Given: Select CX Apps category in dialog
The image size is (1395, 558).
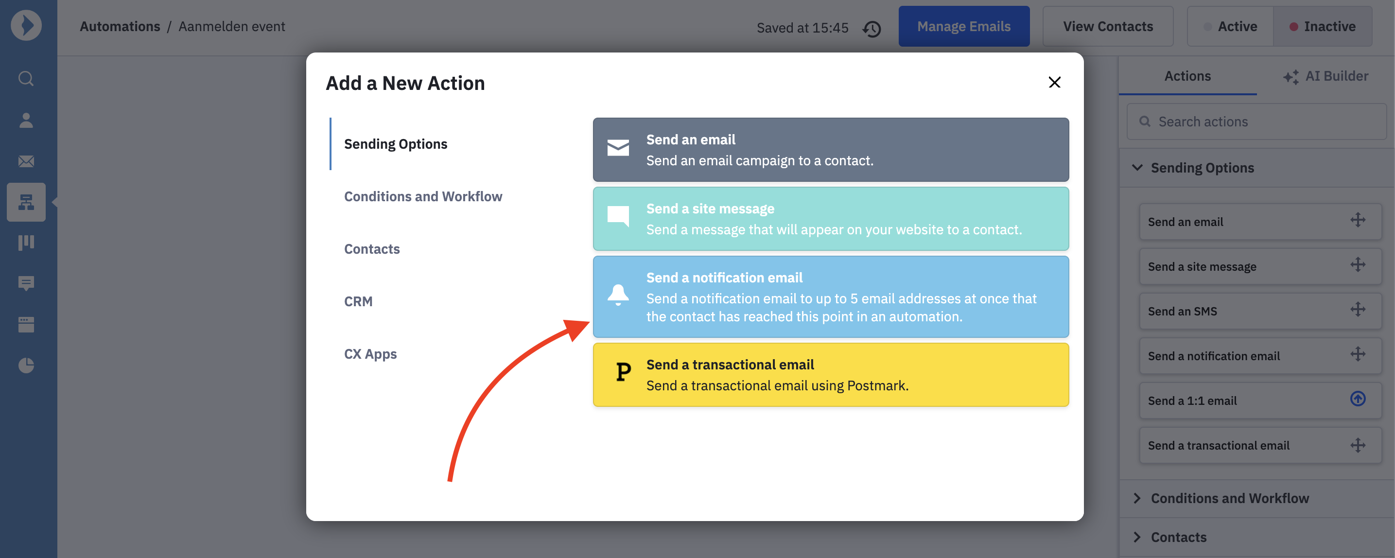Looking at the screenshot, I should click(x=370, y=354).
